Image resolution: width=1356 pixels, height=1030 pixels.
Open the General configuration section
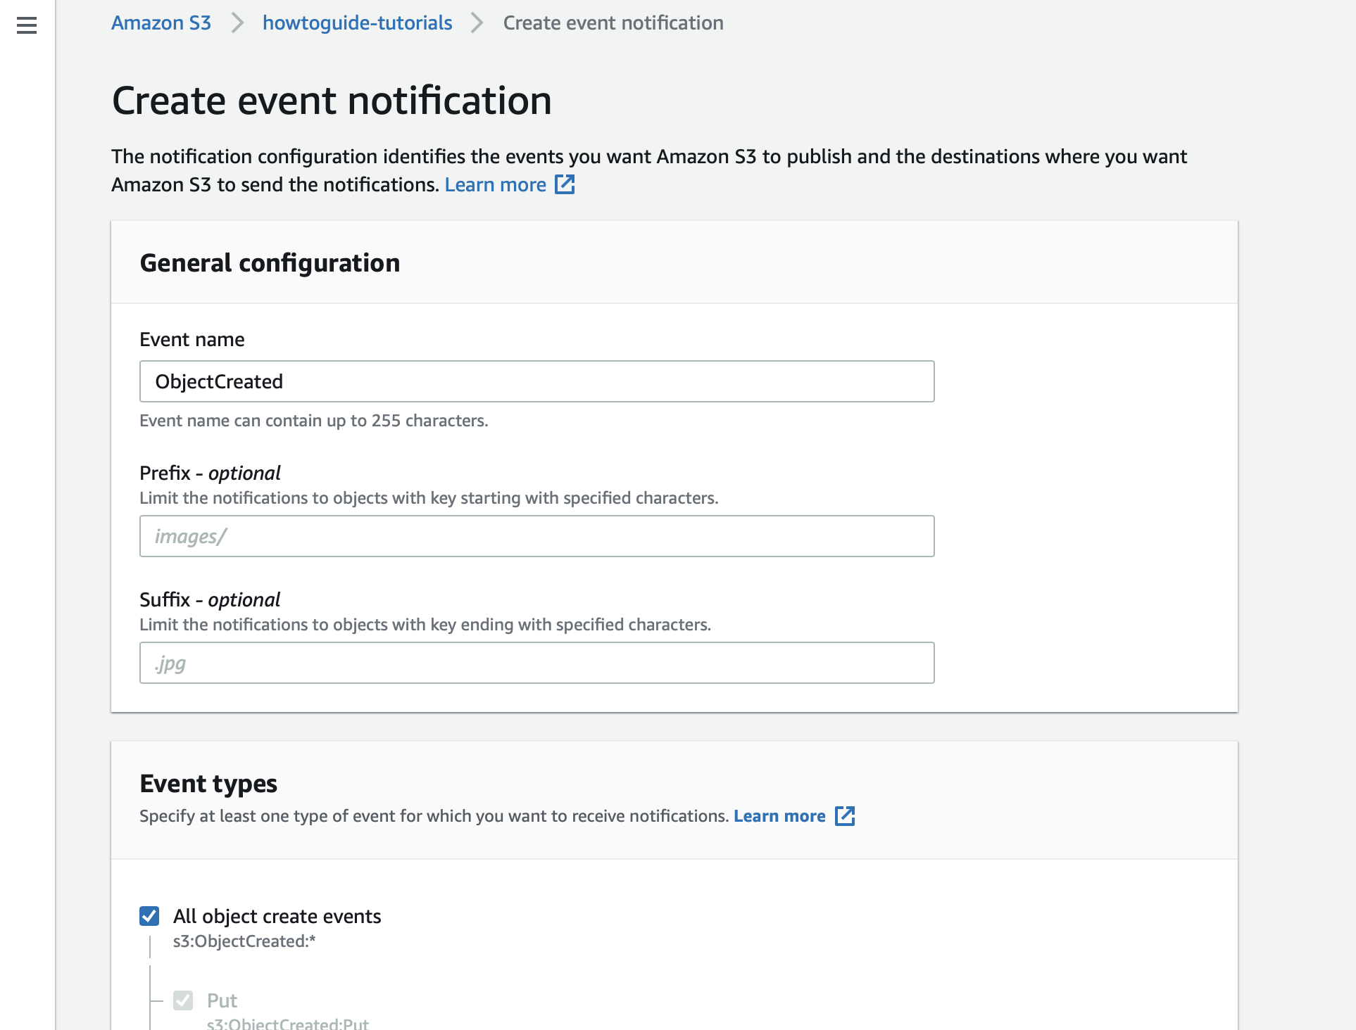pos(270,263)
